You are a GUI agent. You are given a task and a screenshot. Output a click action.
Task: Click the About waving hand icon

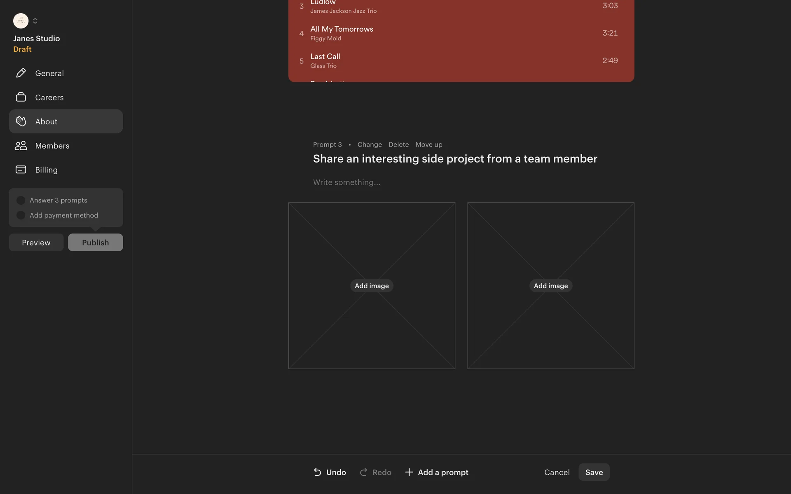[x=21, y=121]
